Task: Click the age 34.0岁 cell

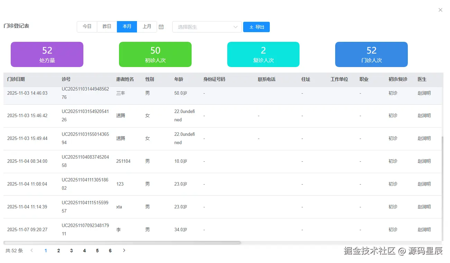Action: (181, 229)
